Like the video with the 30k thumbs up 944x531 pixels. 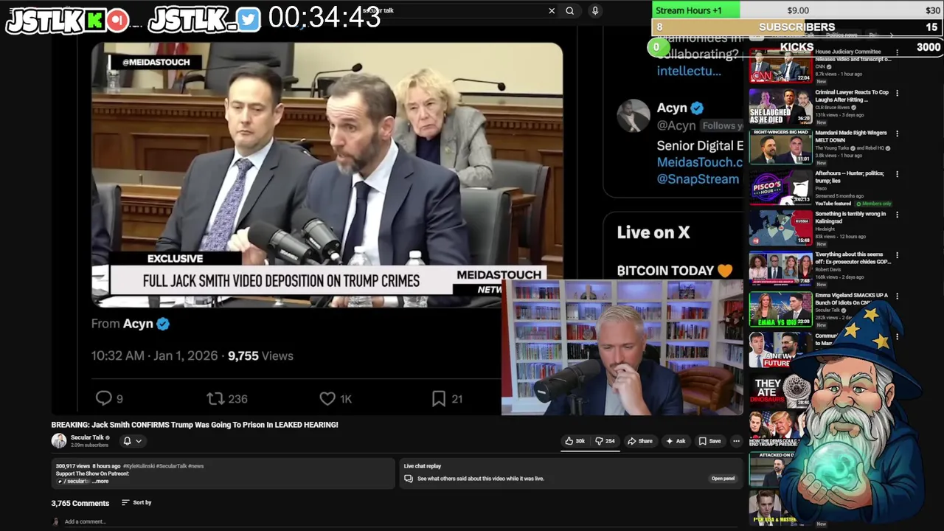[575, 441]
